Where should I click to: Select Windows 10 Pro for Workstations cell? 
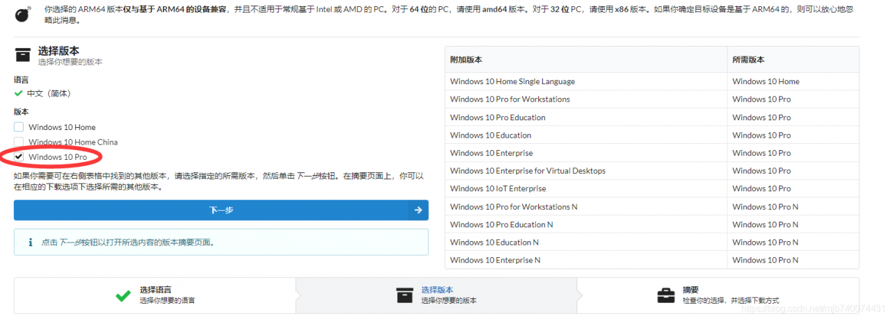[586, 99]
